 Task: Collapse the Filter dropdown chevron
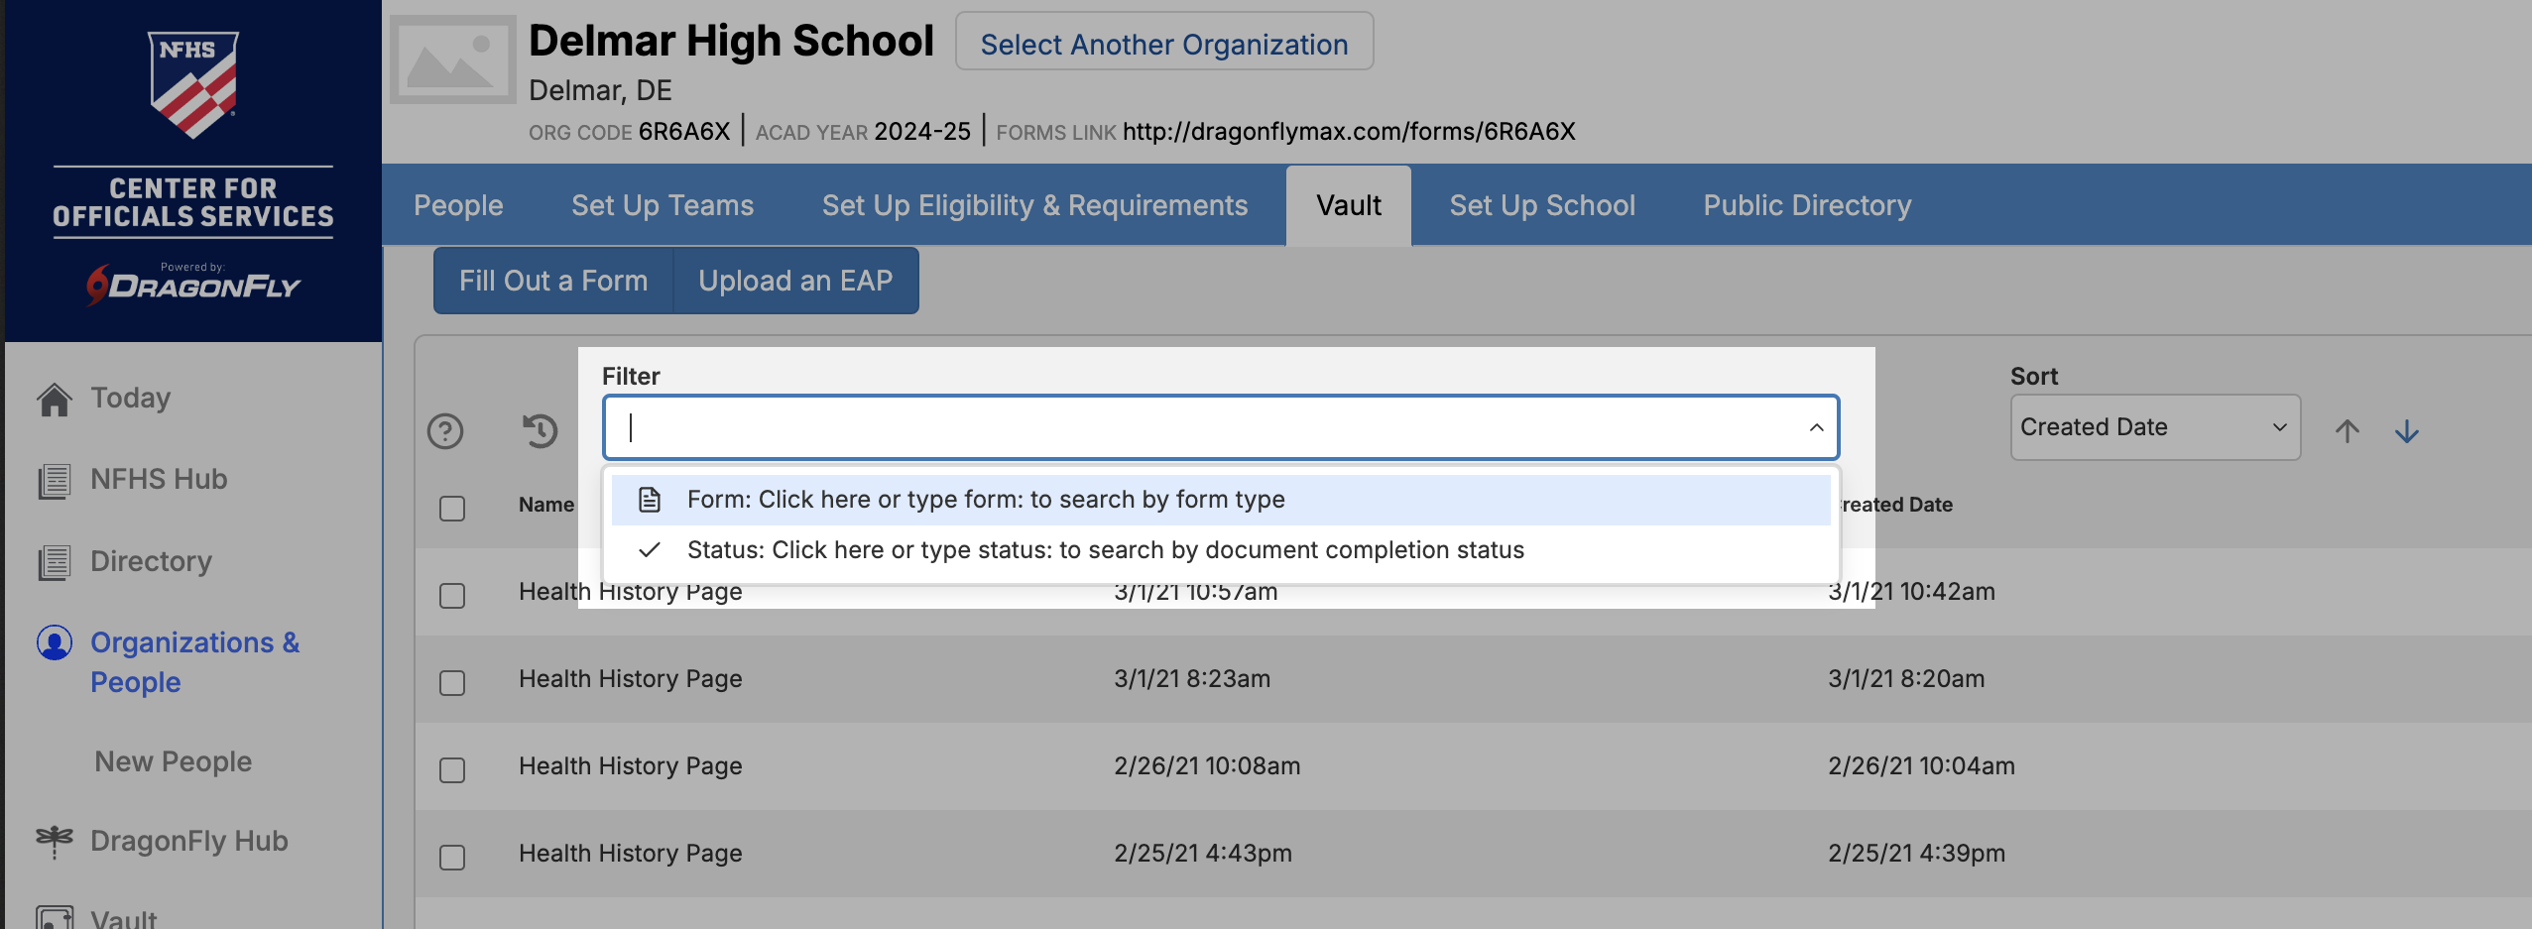[x=1816, y=427]
